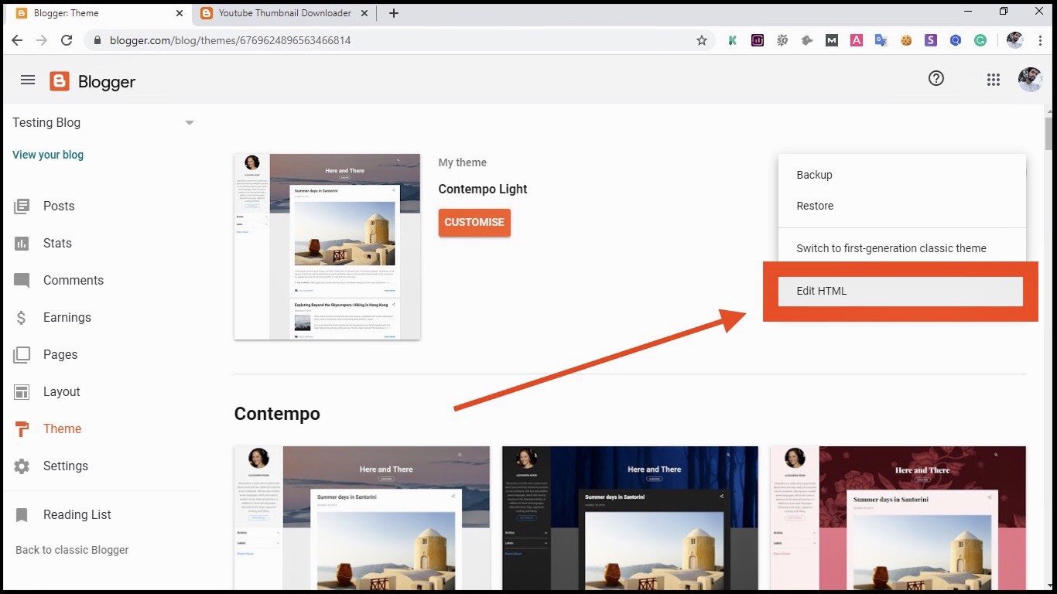This screenshot has height=594, width=1057.
Task: Click the purple S extension icon
Action: pos(931,40)
